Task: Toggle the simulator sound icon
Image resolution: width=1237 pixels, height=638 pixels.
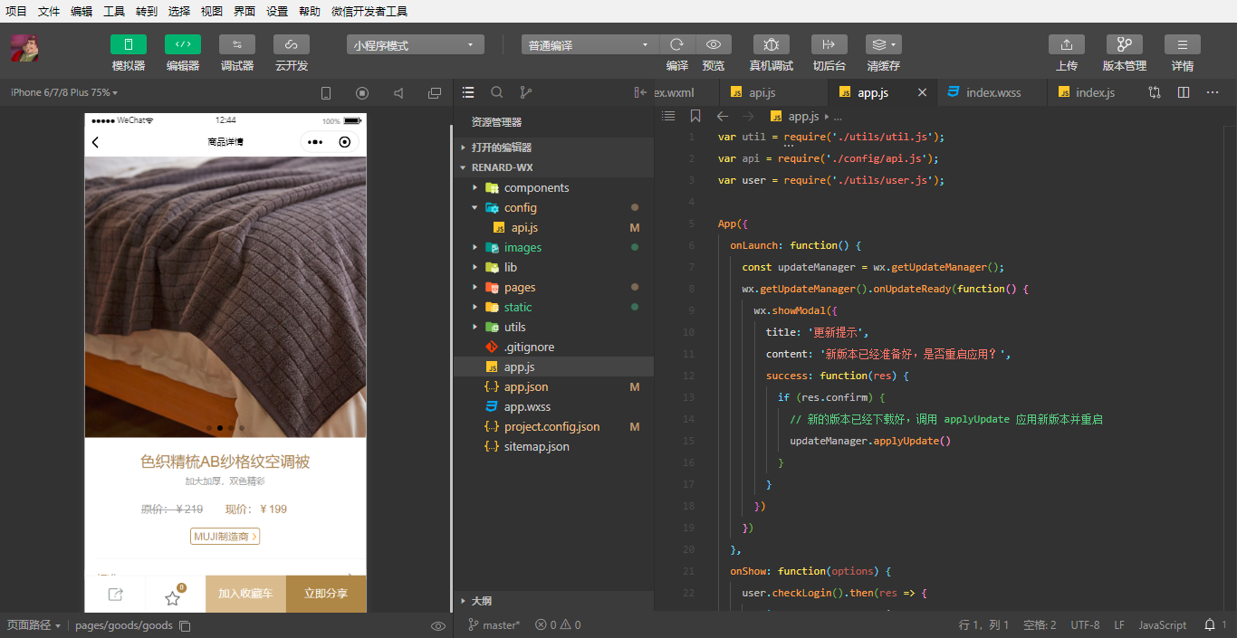Action: pos(398,92)
